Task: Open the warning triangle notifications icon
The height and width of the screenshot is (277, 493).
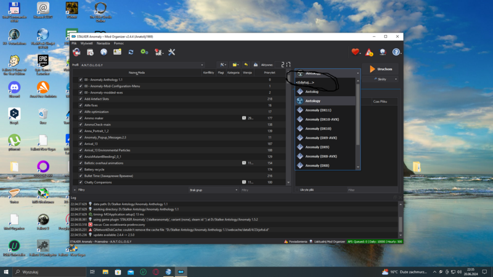Action: coord(369,52)
